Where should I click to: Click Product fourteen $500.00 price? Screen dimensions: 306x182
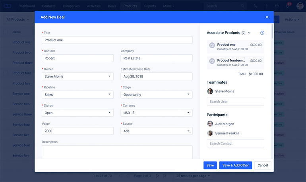click(256, 61)
